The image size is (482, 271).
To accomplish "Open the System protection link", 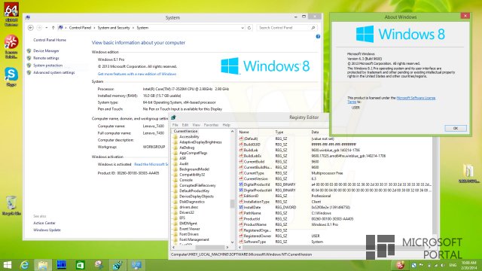I will 47,65.
